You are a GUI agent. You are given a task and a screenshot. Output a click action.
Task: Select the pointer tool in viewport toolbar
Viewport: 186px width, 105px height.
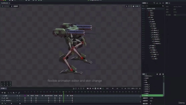127,6
